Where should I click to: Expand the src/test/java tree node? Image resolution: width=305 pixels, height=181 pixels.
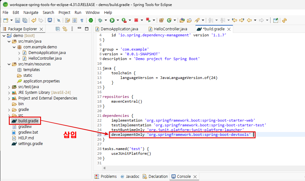coord(9,87)
